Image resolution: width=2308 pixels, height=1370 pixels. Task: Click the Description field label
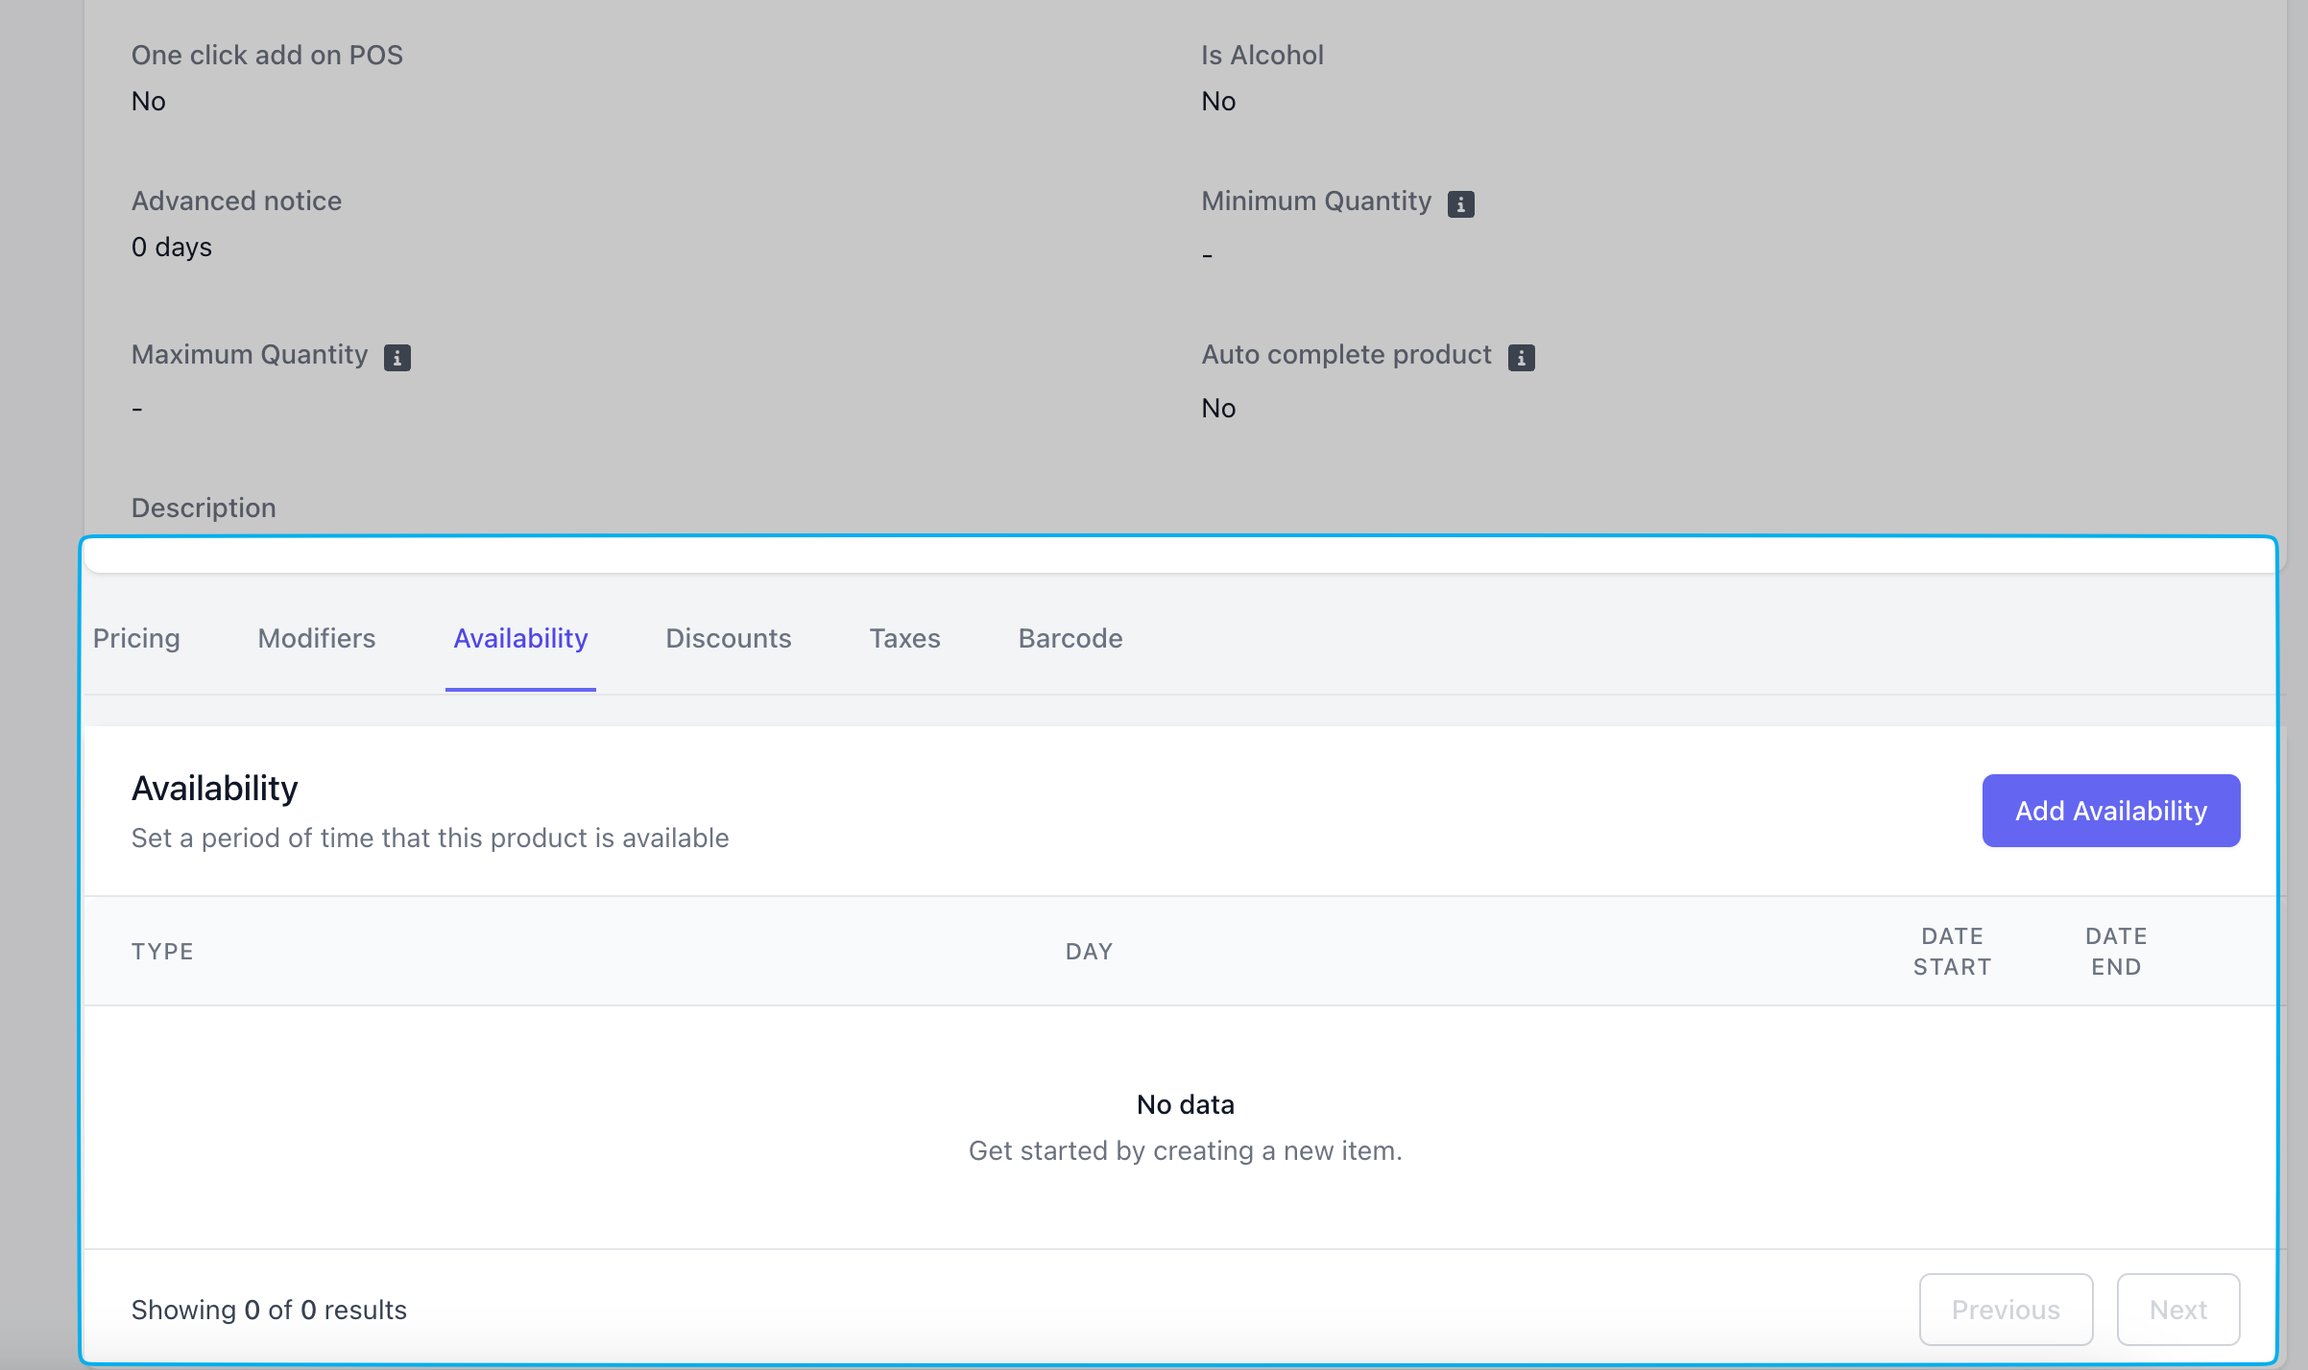coord(204,508)
